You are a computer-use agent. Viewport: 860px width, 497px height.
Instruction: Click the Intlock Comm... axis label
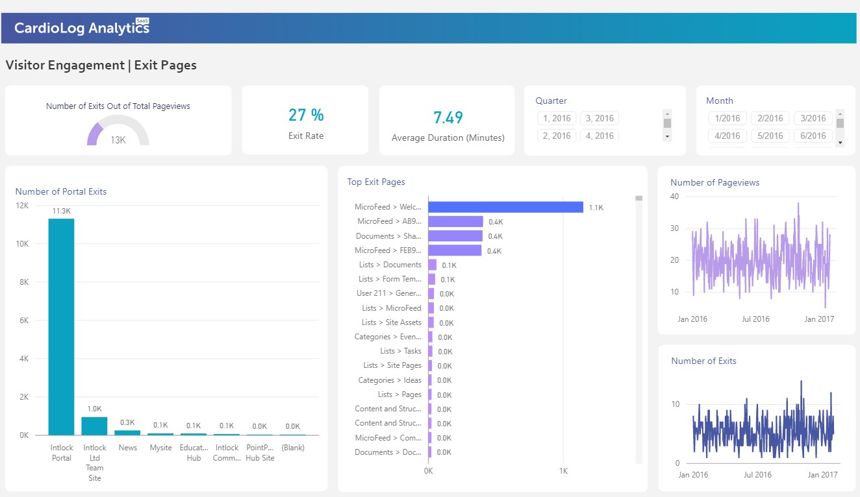(227, 452)
